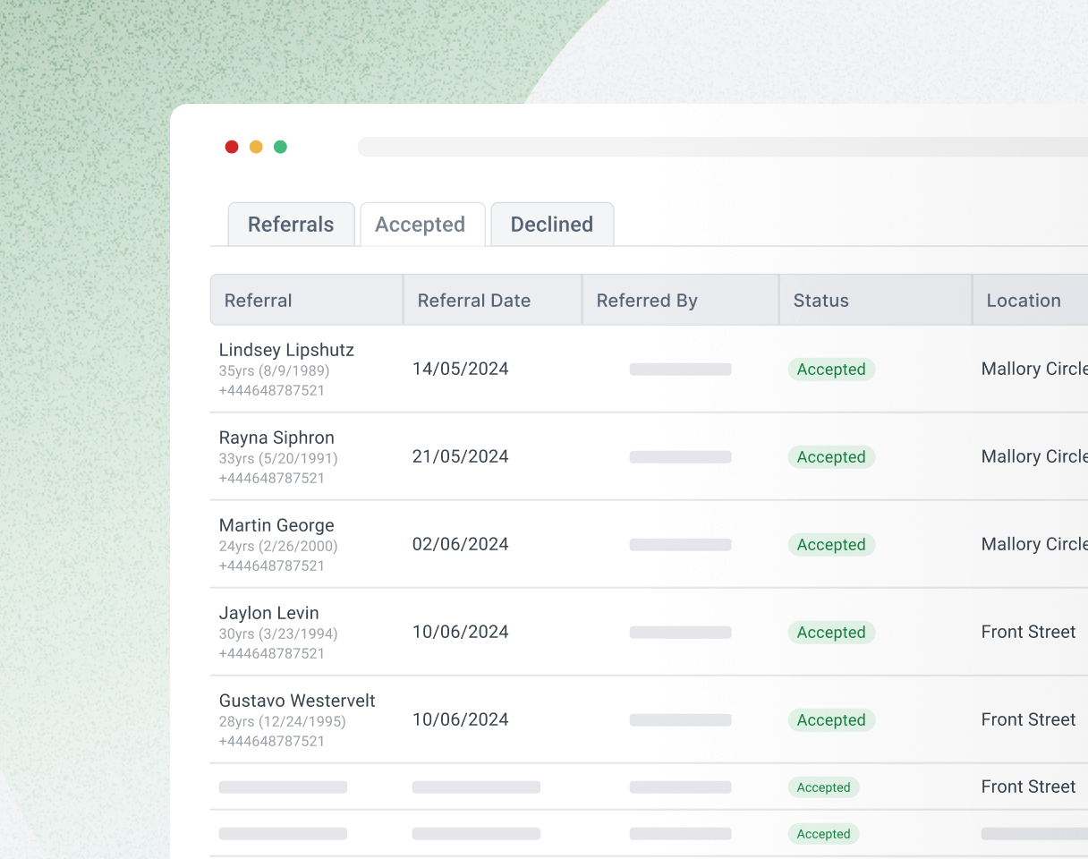The image size is (1088, 859).
Task: Open Rayna Siphron's referral record
Action: coord(276,438)
